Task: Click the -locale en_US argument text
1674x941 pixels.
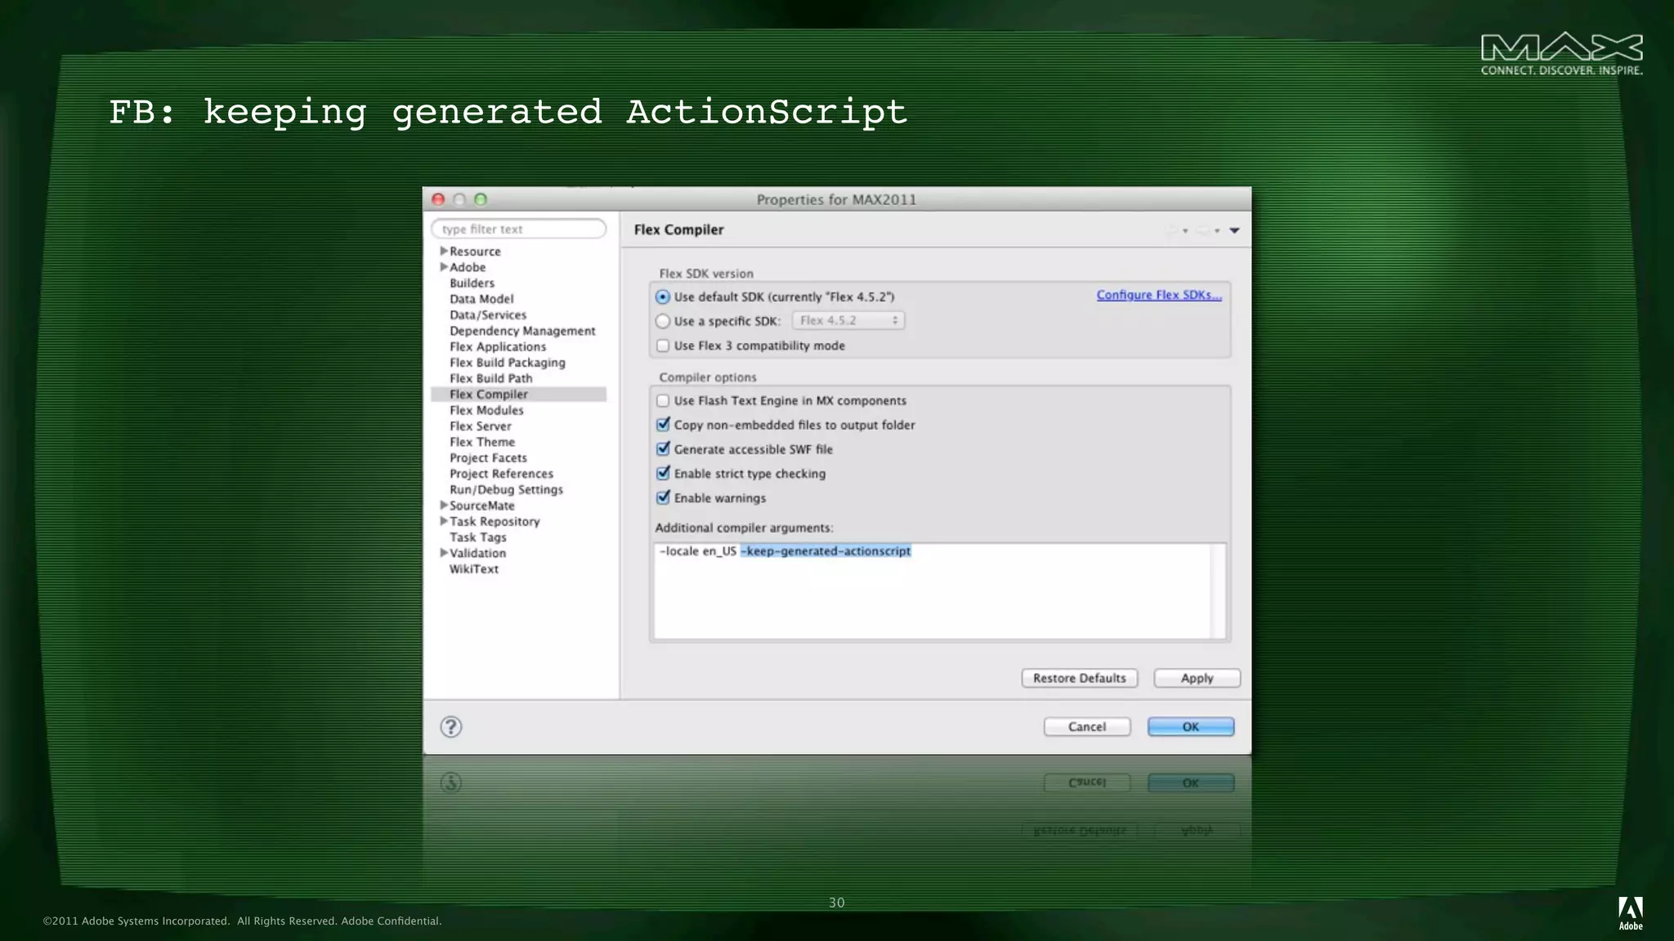Action: (x=698, y=551)
